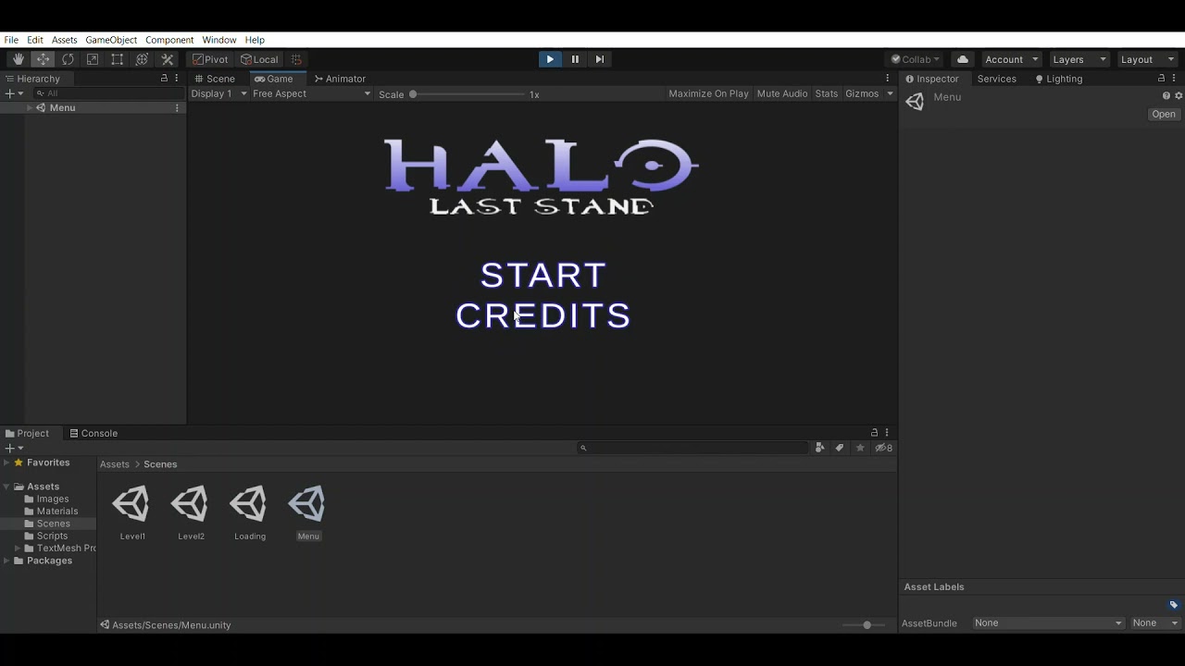Open the Component menu
The height and width of the screenshot is (666, 1185).
click(x=169, y=40)
